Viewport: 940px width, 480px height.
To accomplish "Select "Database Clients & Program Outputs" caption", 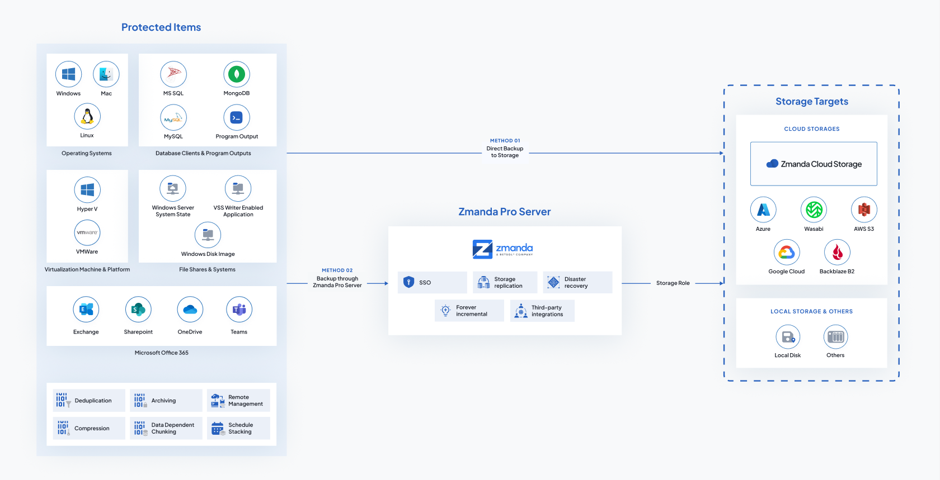I will click(x=203, y=153).
